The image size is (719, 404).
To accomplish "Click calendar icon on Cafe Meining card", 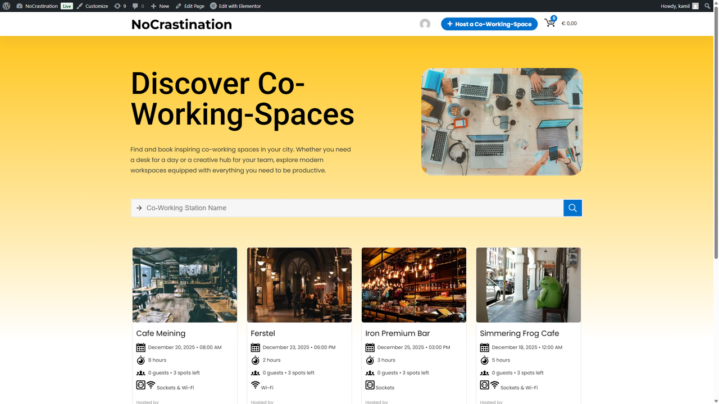I will pyautogui.click(x=141, y=347).
